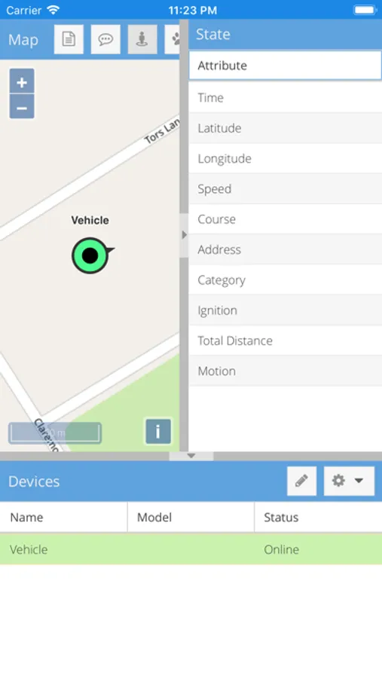Toggle the follow device pin button

[x=142, y=39]
